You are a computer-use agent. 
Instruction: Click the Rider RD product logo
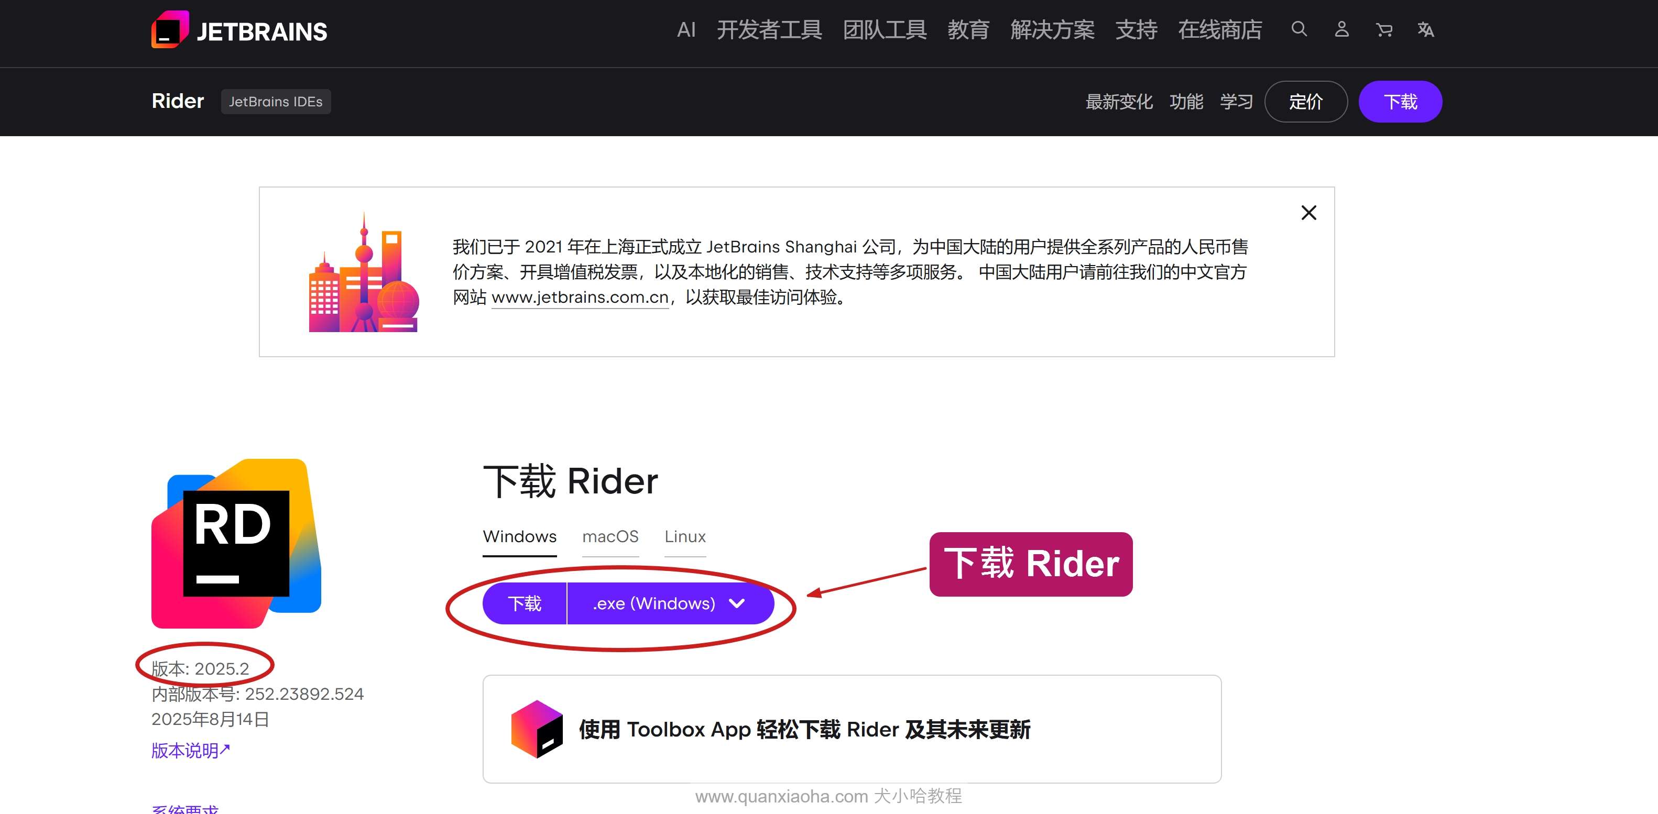pyautogui.click(x=236, y=543)
